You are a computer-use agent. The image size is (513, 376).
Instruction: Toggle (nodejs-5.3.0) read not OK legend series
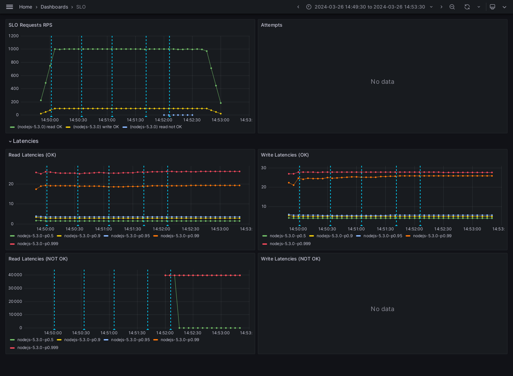tap(156, 127)
